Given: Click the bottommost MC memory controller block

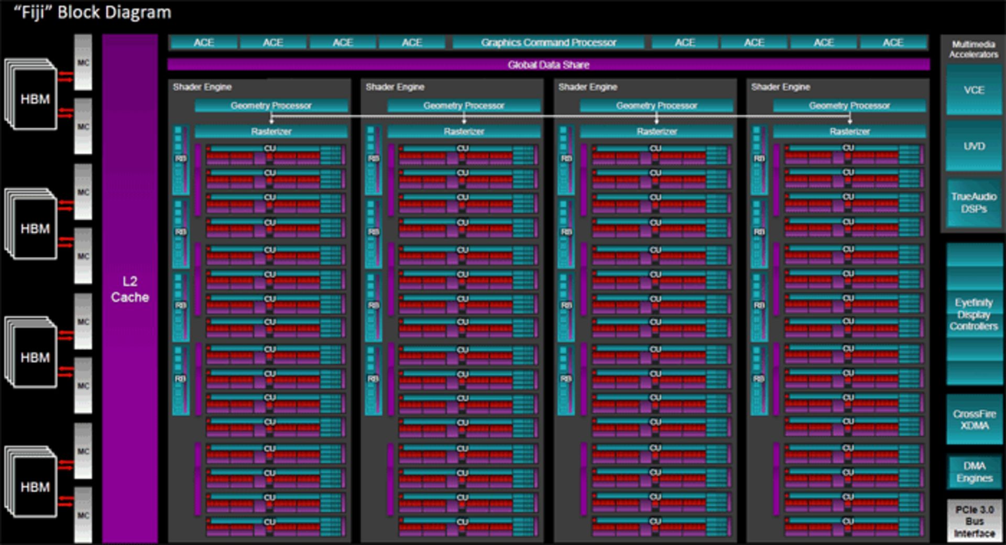Looking at the screenshot, I should tap(83, 515).
